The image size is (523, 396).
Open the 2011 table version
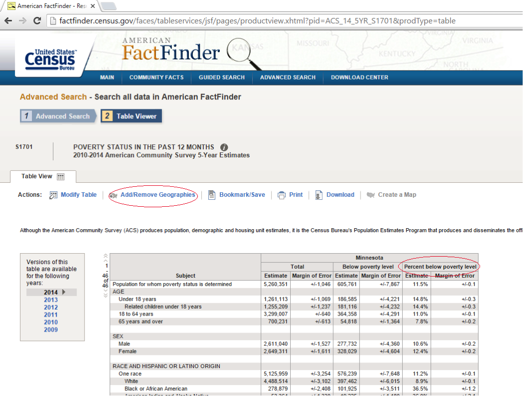(x=50, y=315)
